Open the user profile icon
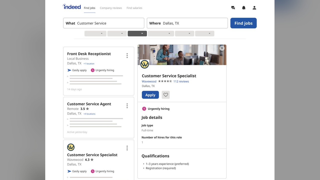Screen dimensions: 320x180 pyautogui.click(x=254, y=8)
